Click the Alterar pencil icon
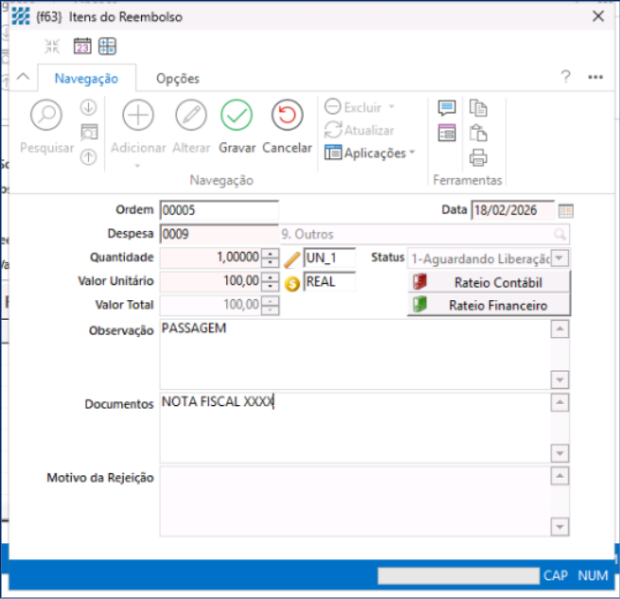This screenshot has width=620, height=599. (x=191, y=115)
